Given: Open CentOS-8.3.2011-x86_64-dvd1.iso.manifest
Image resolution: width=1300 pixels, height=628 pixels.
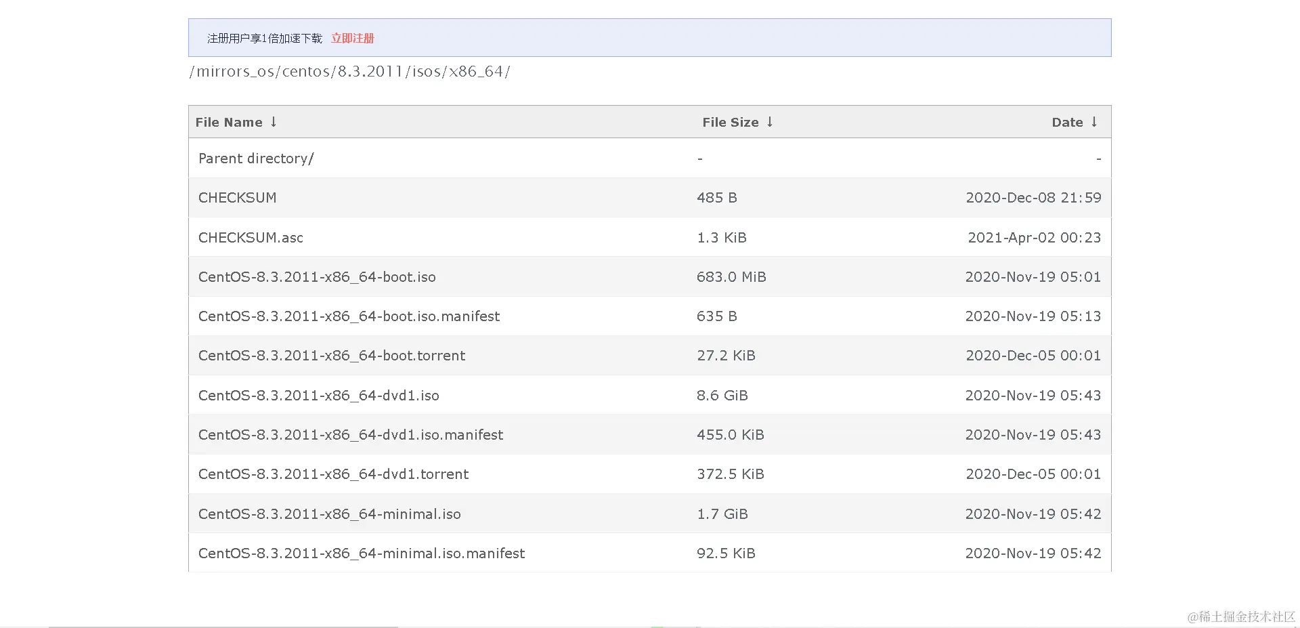Looking at the screenshot, I should [x=351, y=435].
